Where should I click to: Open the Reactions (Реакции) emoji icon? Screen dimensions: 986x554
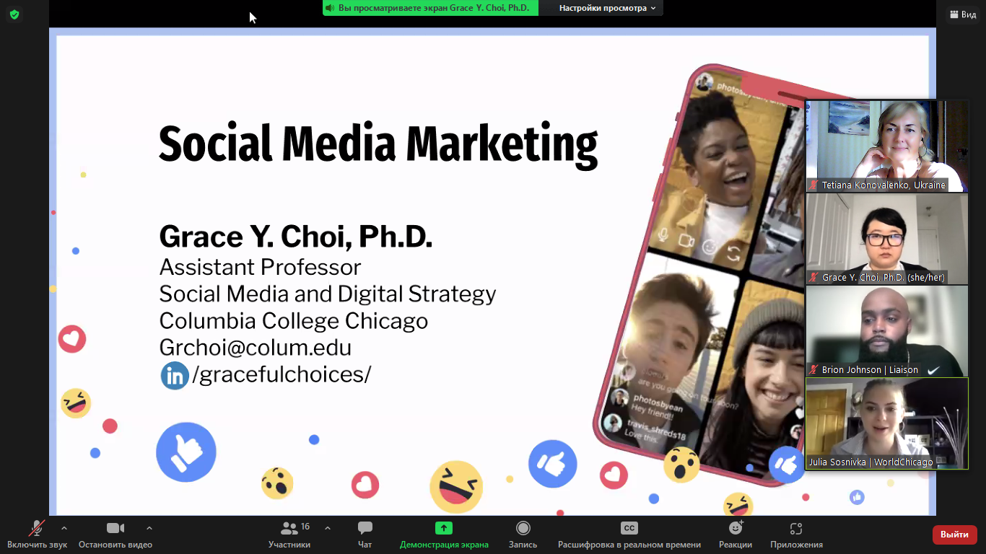click(736, 529)
